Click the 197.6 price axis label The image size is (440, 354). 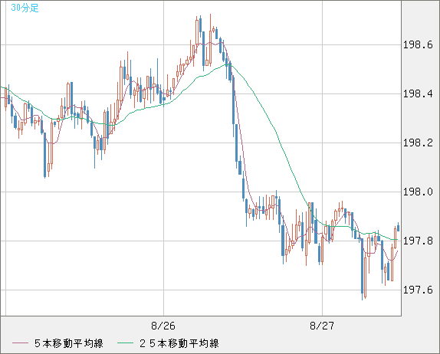[418, 290]
